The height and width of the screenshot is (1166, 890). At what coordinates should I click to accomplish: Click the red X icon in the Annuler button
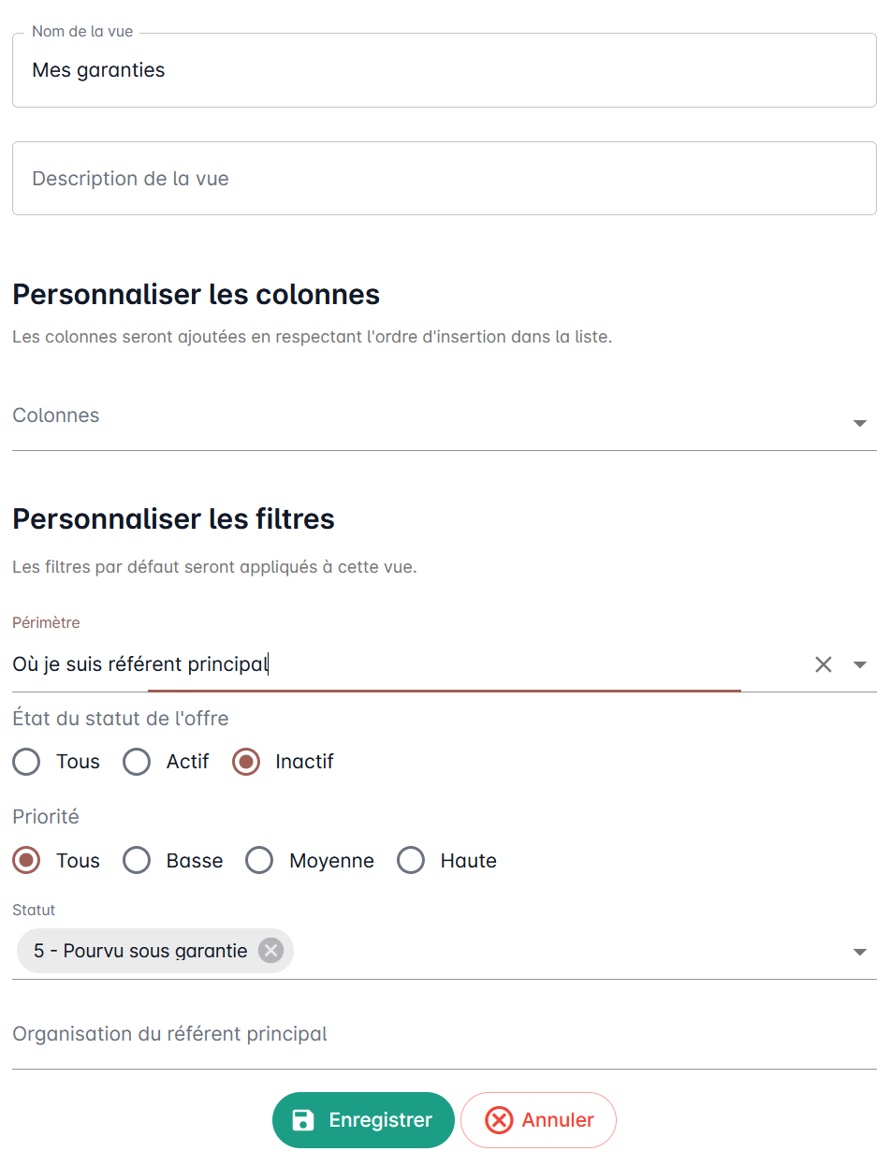(499, 1120)
